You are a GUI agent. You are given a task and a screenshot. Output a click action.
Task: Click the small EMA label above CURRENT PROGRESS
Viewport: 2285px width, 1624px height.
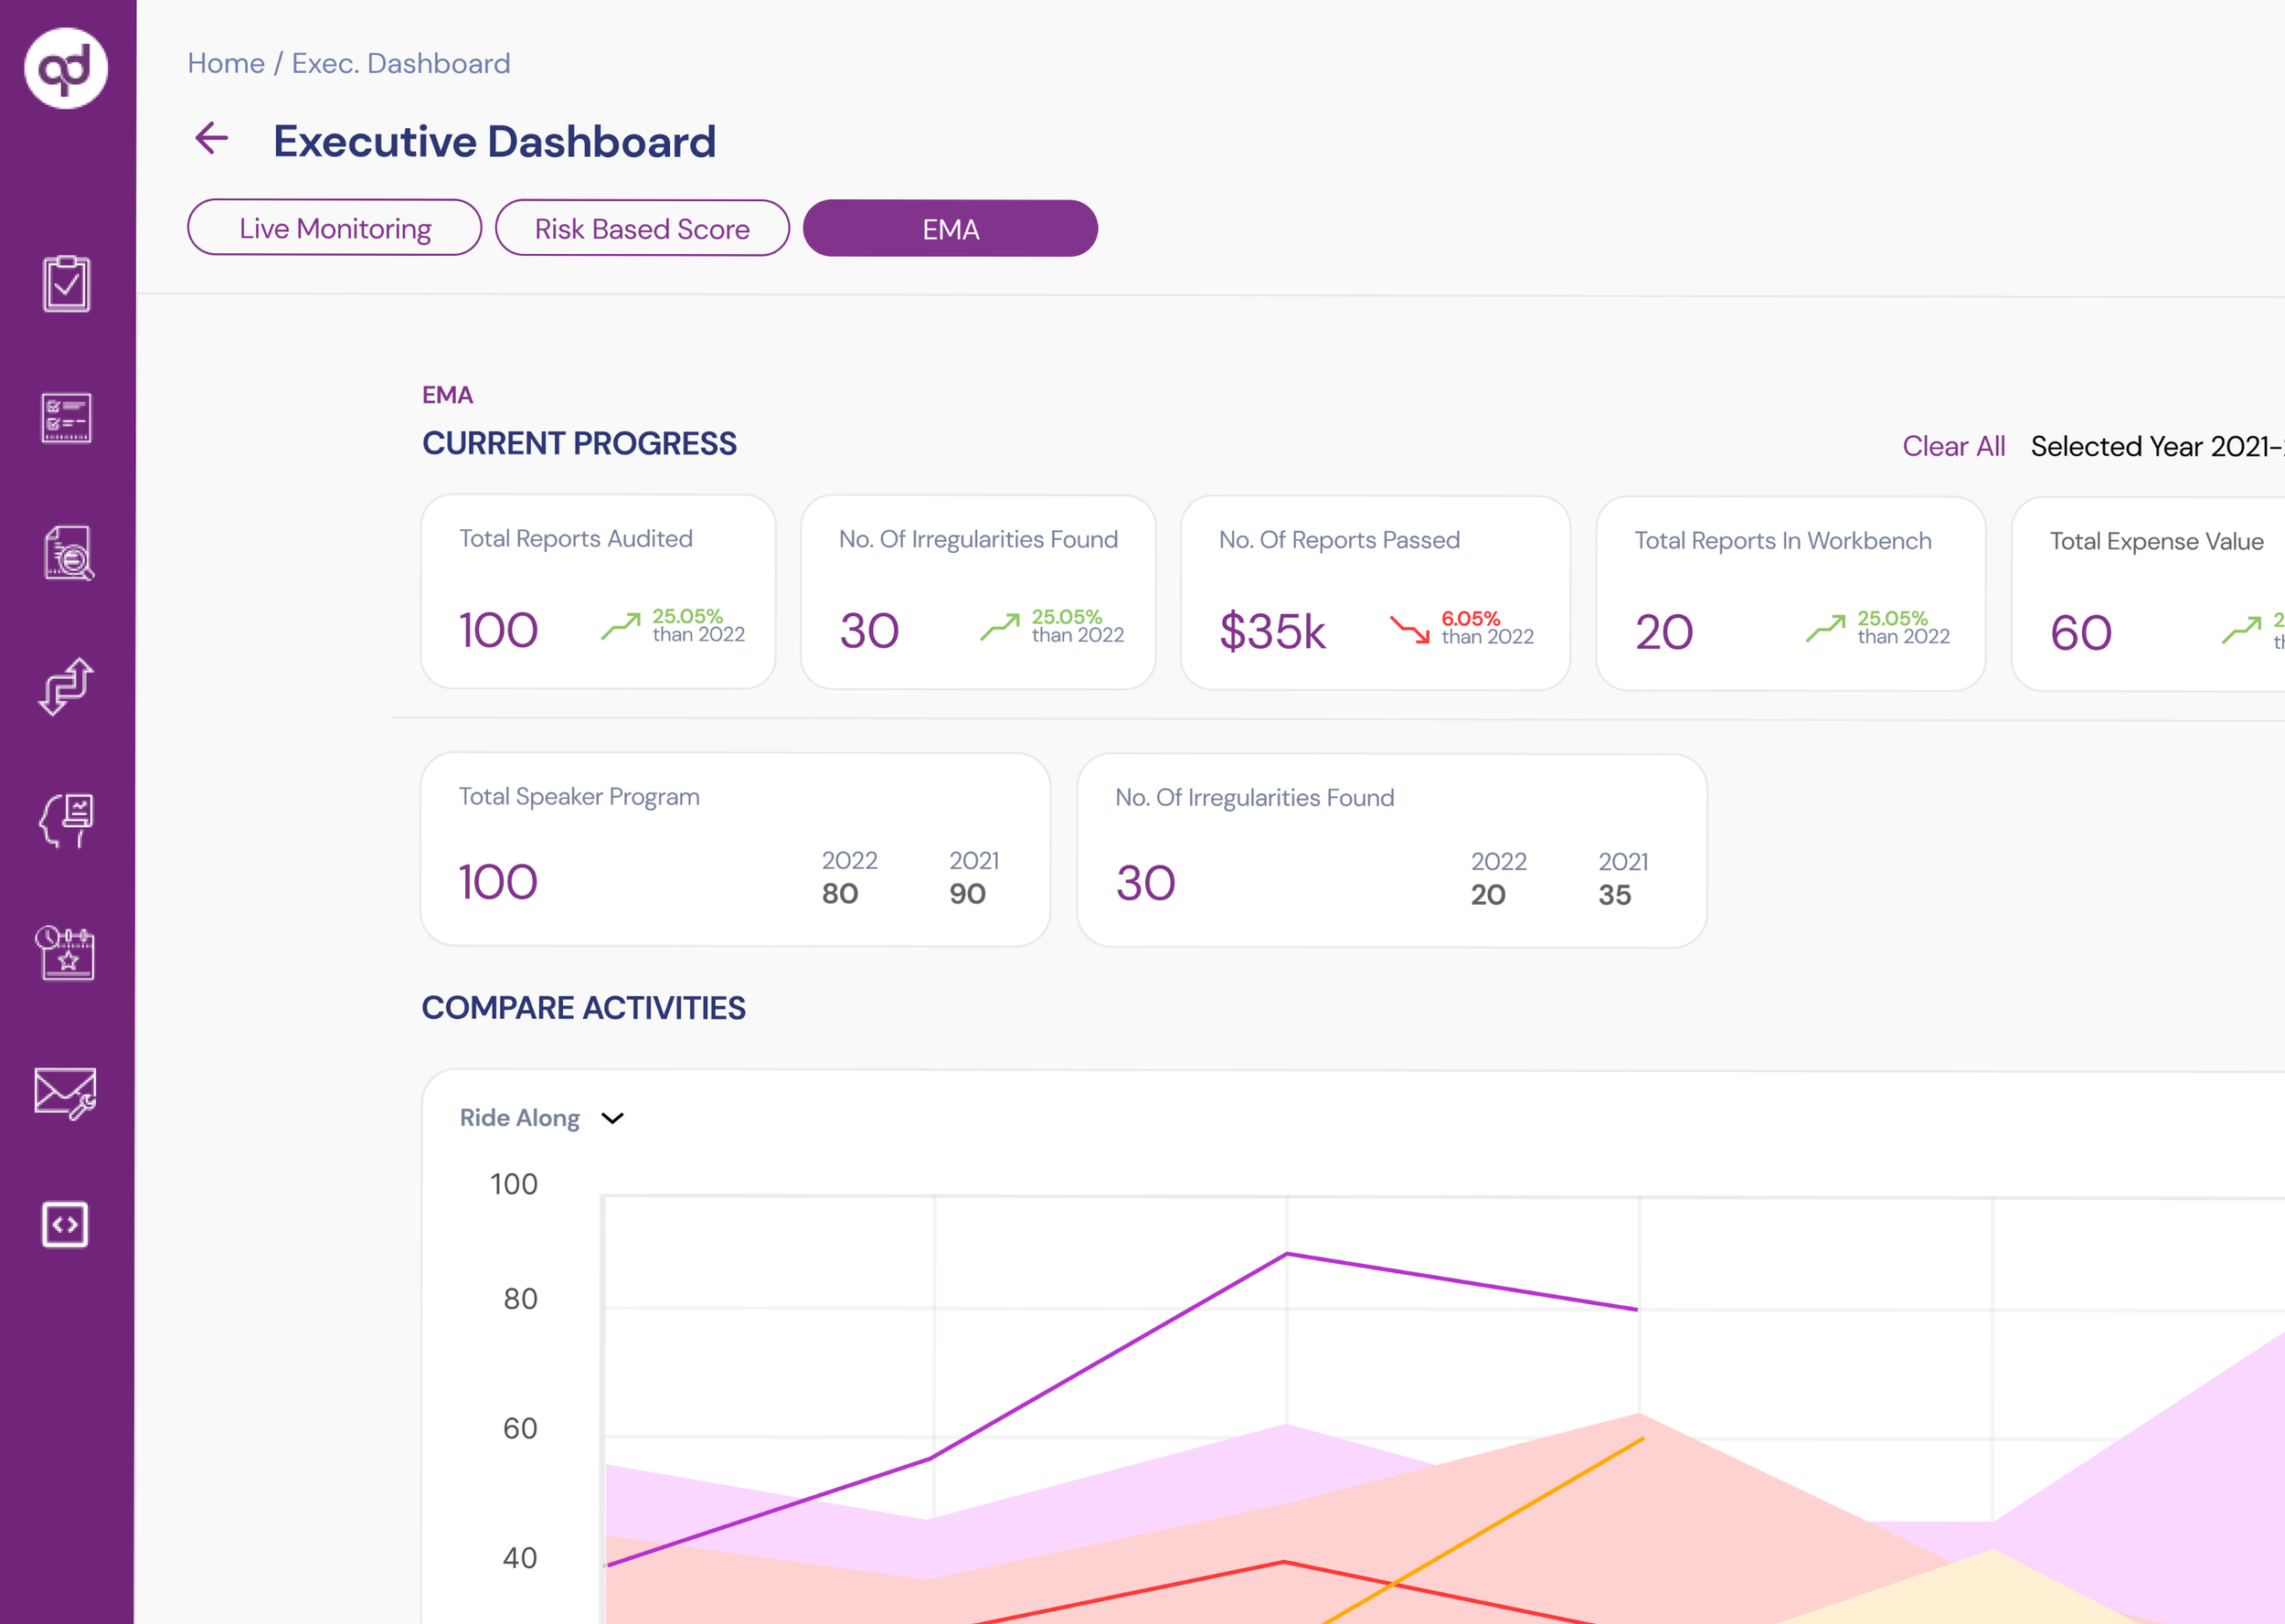click(447, 395)
